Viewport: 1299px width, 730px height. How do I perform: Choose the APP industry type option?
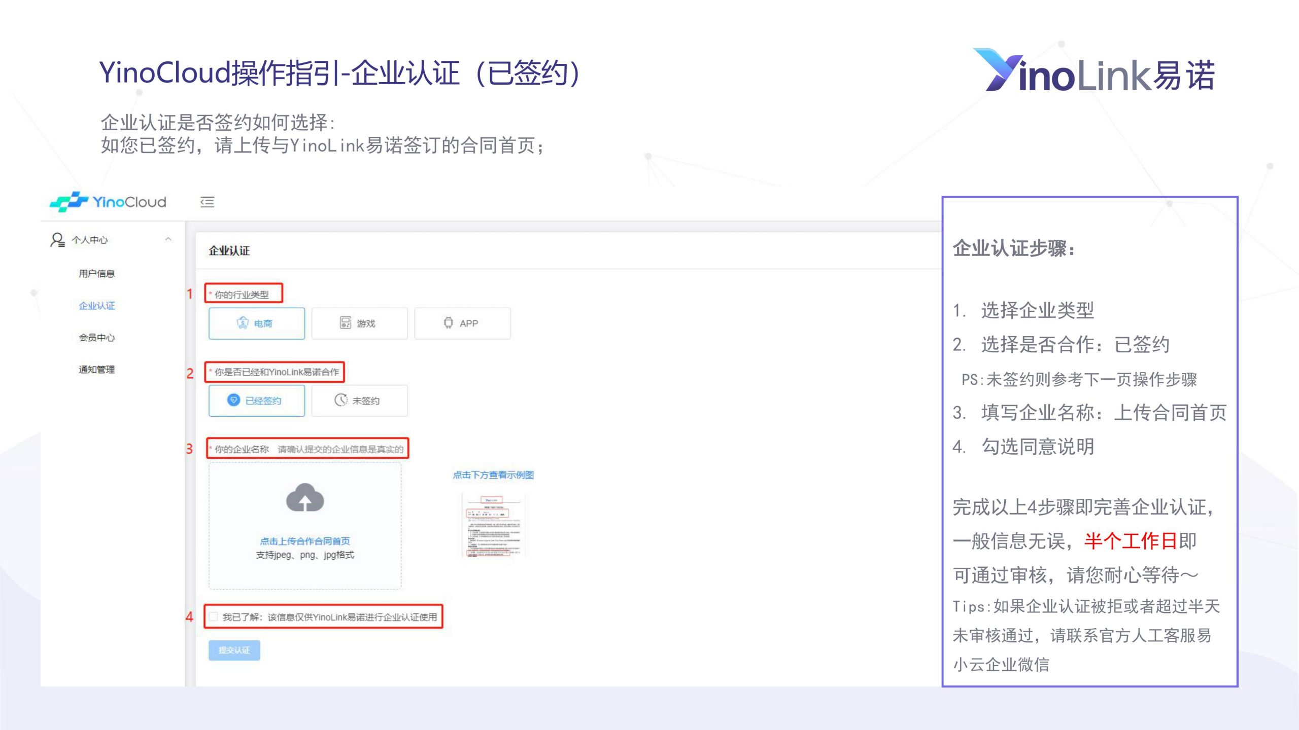point(462,323)
